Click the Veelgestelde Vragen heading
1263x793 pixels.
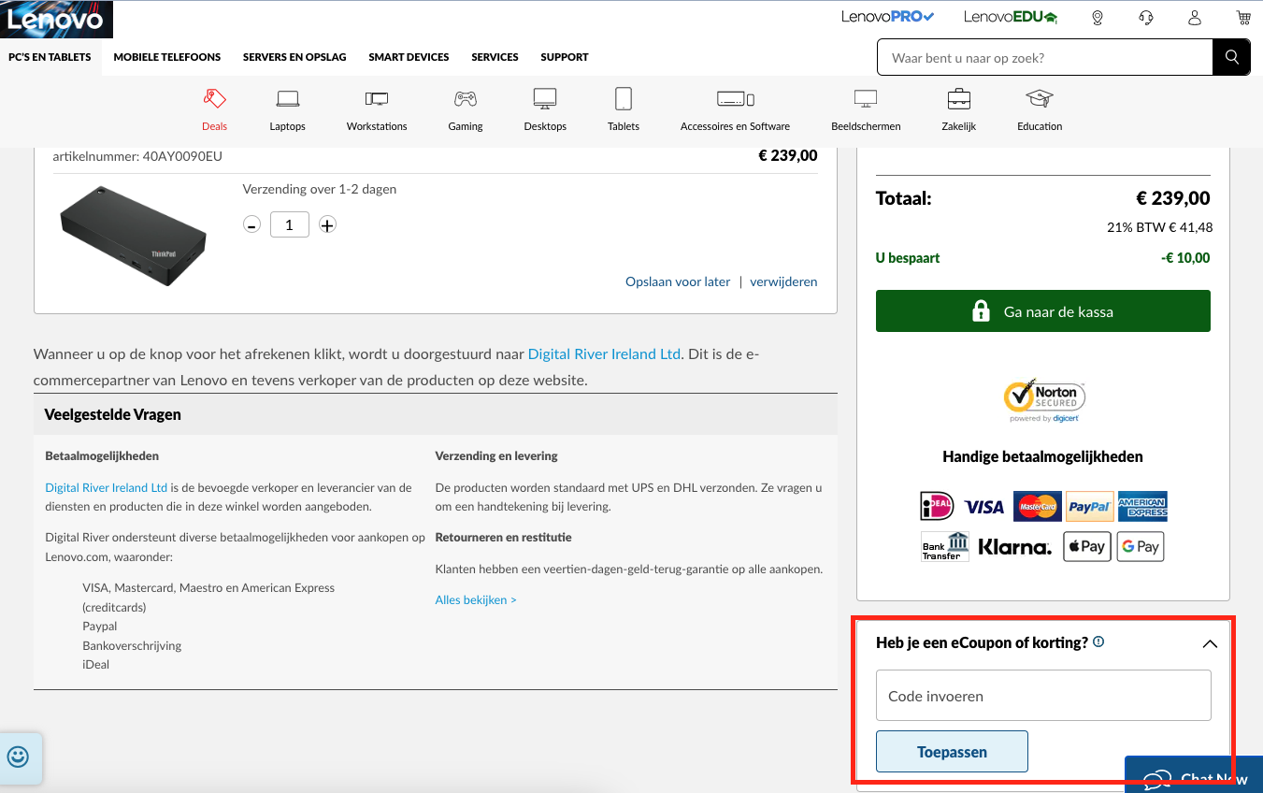pyautogui.click(x=112, y=414)
